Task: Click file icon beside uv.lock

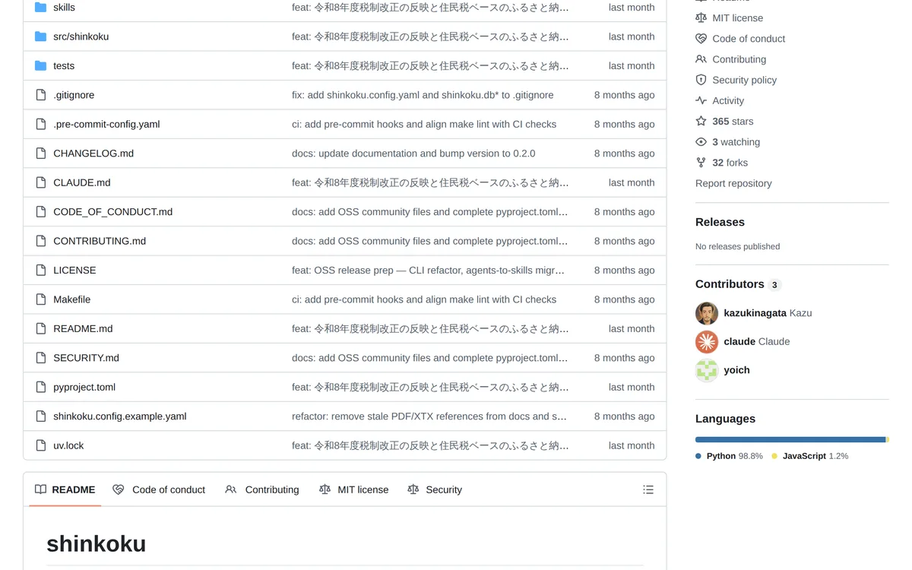Action: coord(41,445)
